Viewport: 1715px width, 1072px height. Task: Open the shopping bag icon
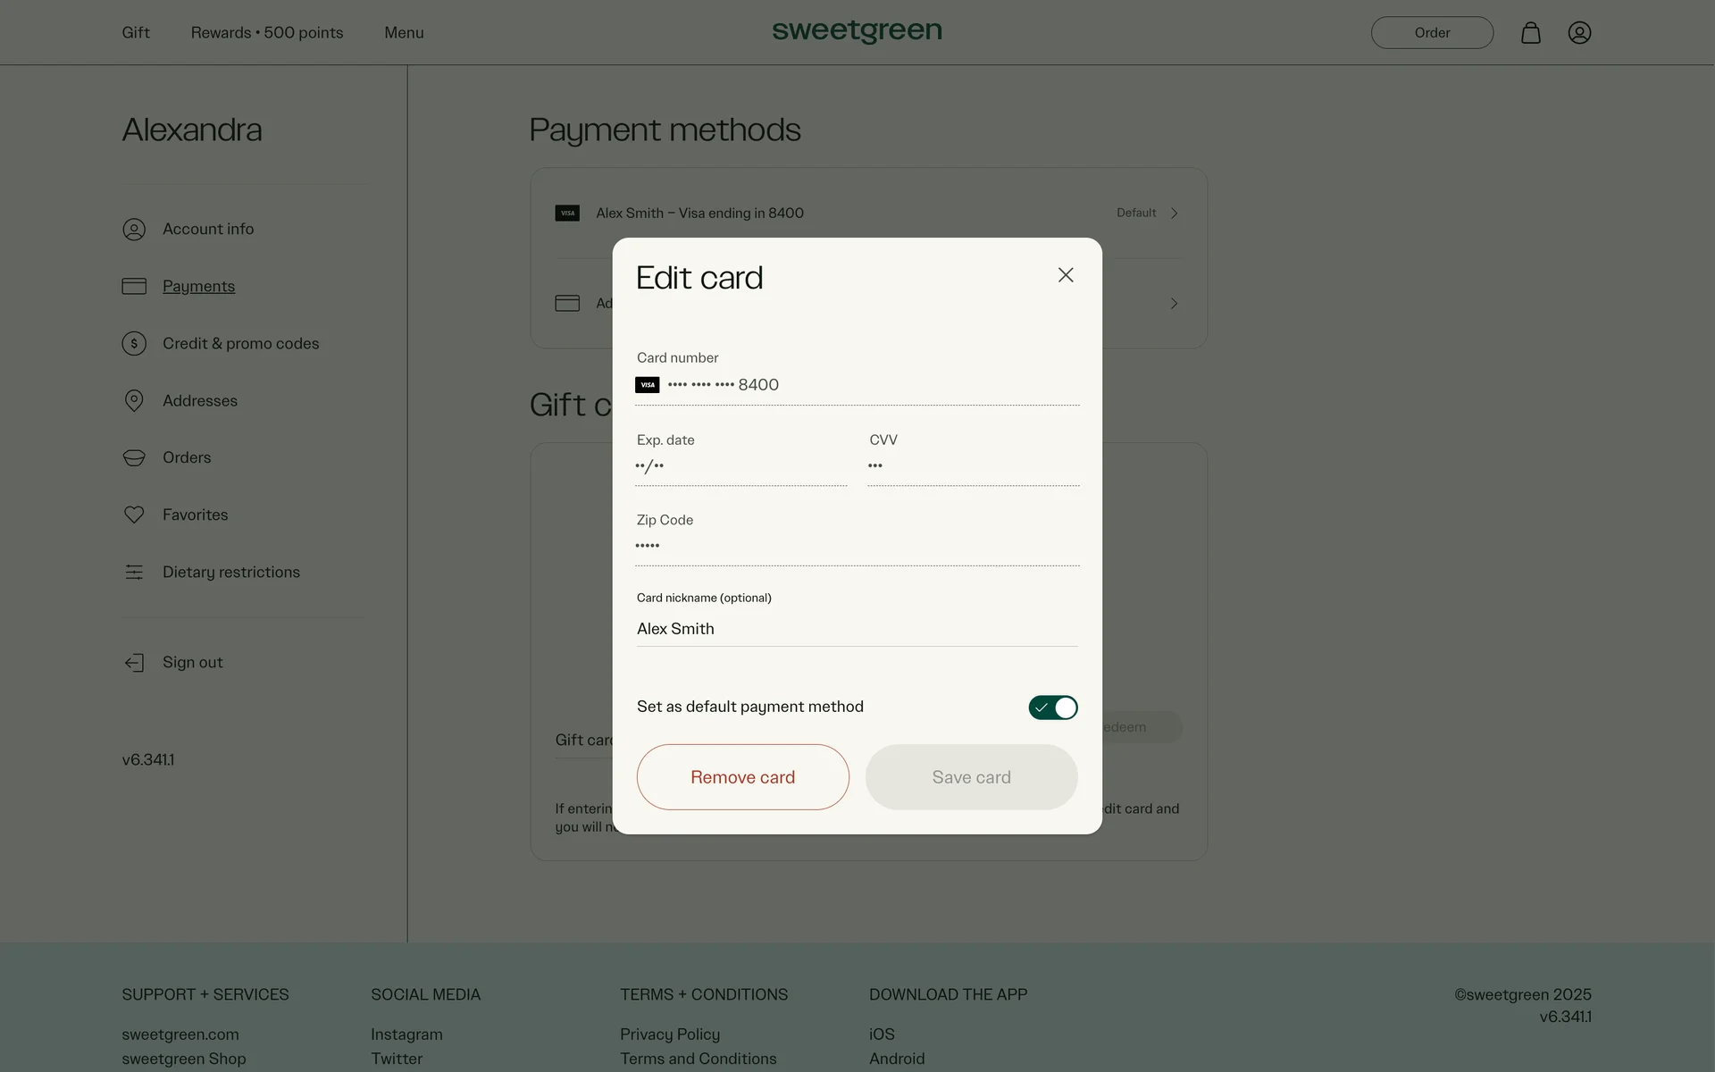pyautogui.click(x=1530, y=33)
